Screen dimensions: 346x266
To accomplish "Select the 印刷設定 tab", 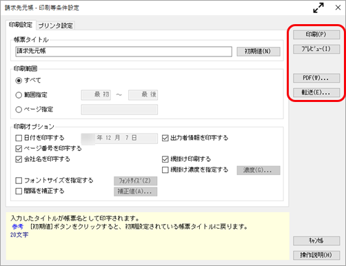I will (x=21, y=25).
